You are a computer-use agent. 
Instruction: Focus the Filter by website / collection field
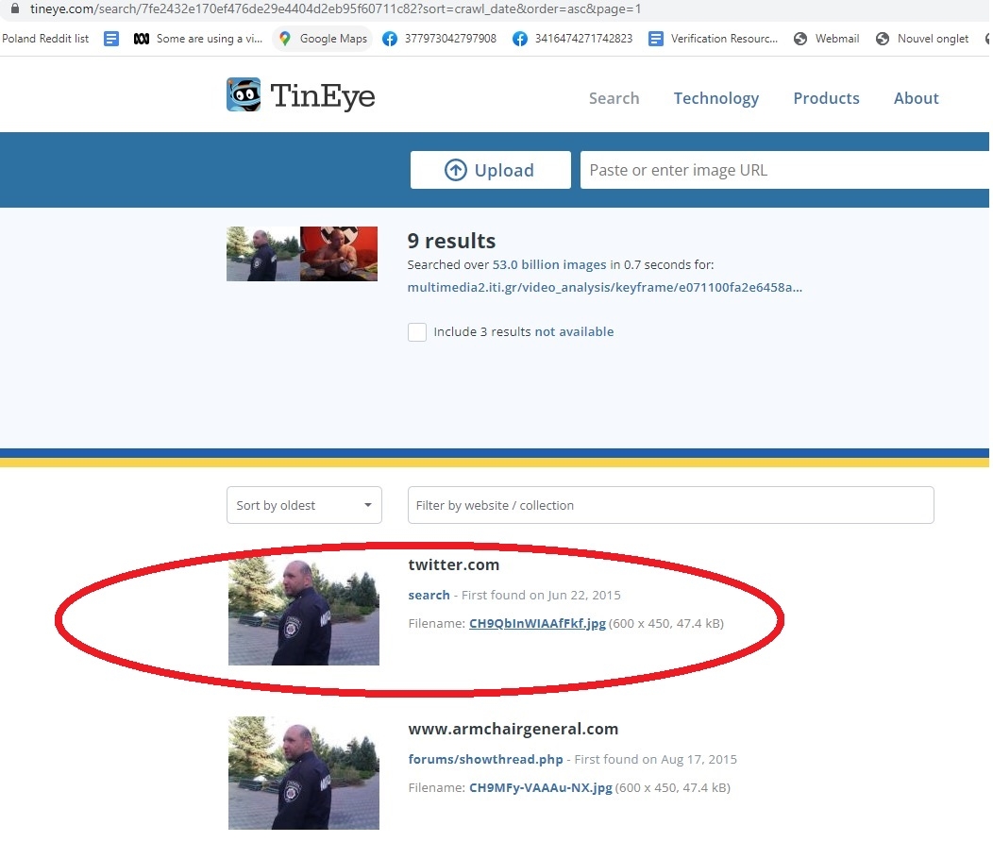click(x=670, y=505)
